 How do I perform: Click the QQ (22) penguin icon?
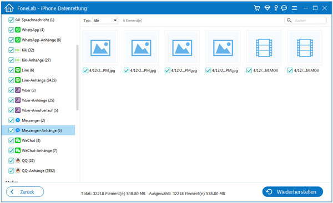click(x=18, y=160)
